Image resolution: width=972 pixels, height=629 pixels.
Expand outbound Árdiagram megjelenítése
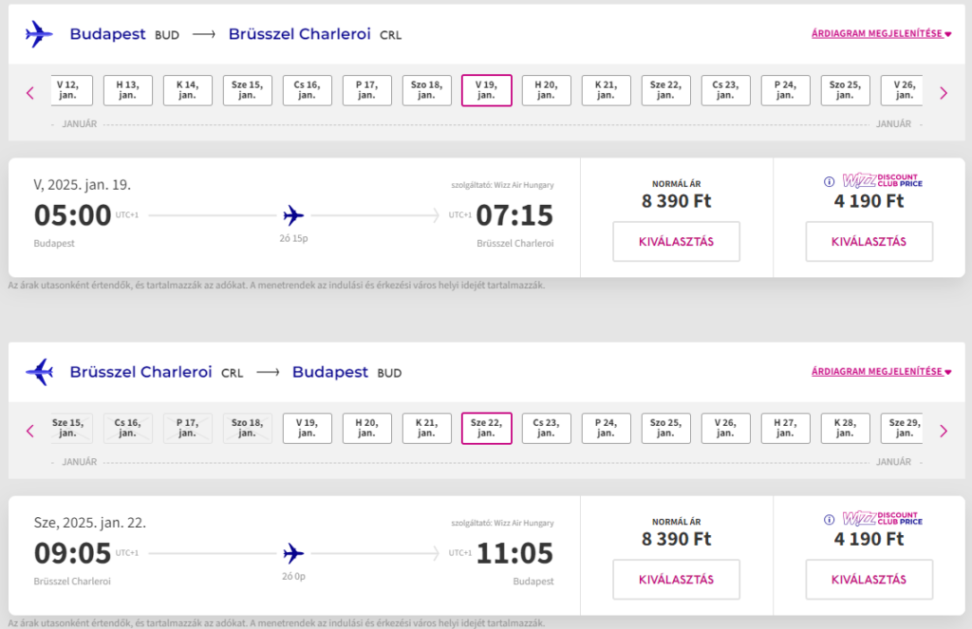(881, 33)
